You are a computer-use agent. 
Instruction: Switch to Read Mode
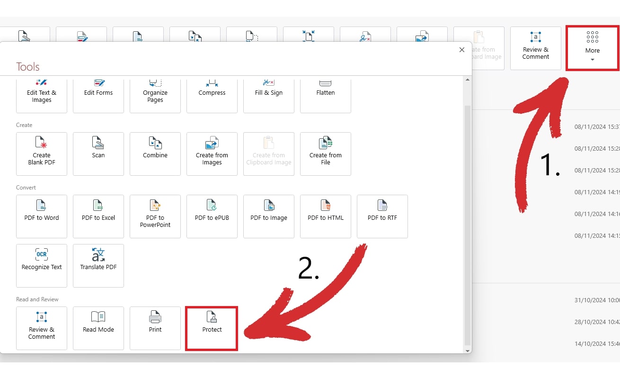pos(98,328)
